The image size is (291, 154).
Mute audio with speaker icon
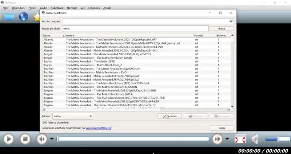255,139
